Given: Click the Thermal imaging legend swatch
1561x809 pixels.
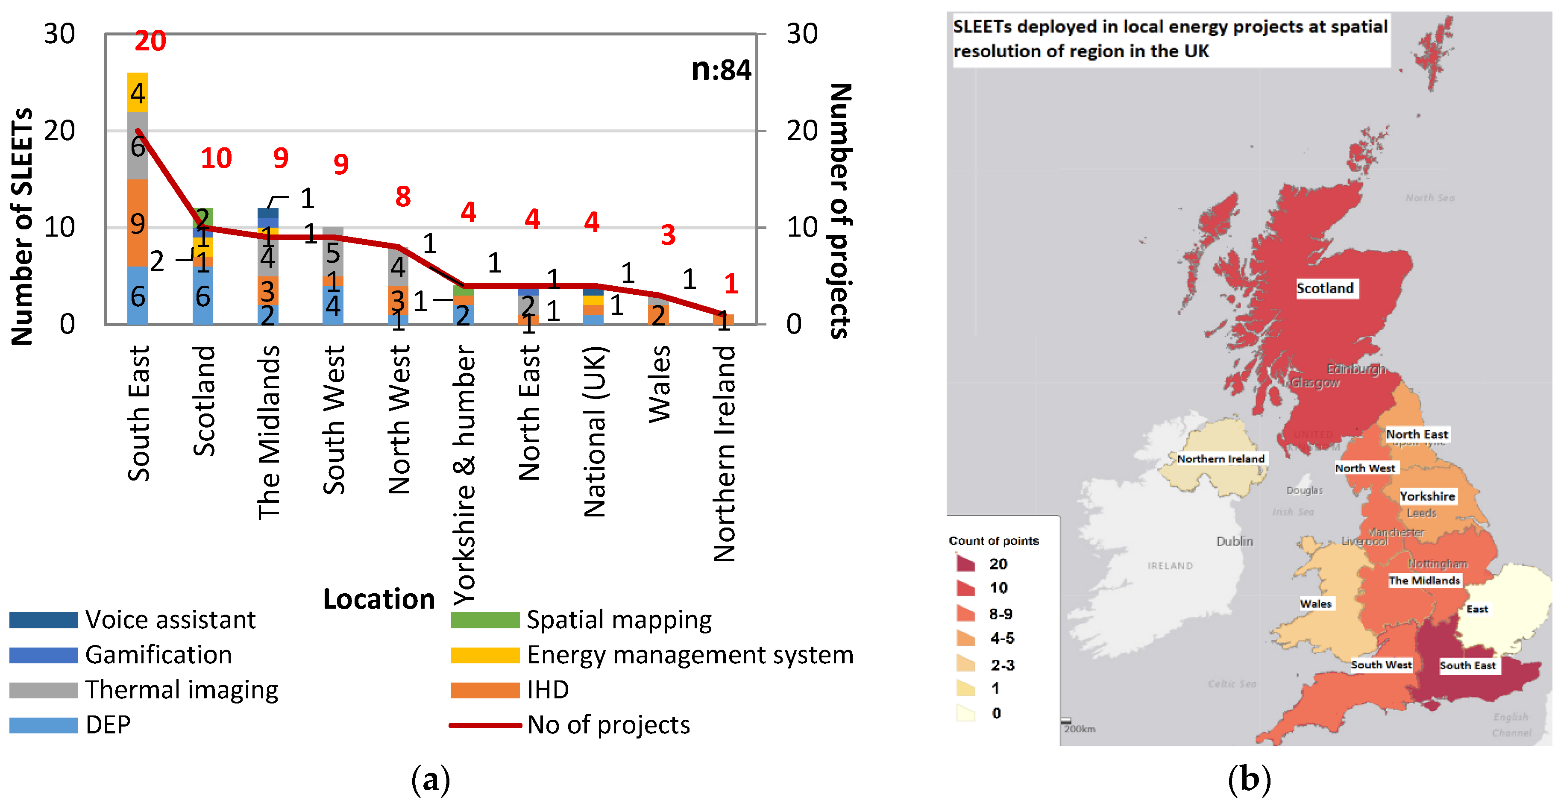Looking at the screenshot, I should [44, 690].
